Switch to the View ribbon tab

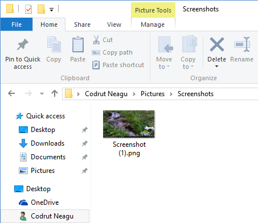[x=114, y=24]
